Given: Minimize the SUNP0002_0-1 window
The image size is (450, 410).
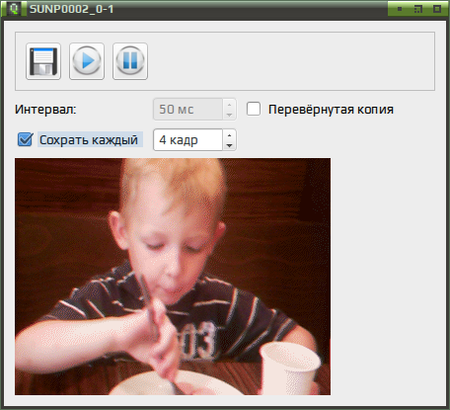Looking at the screenshot, I should click(x=400, y=9).
